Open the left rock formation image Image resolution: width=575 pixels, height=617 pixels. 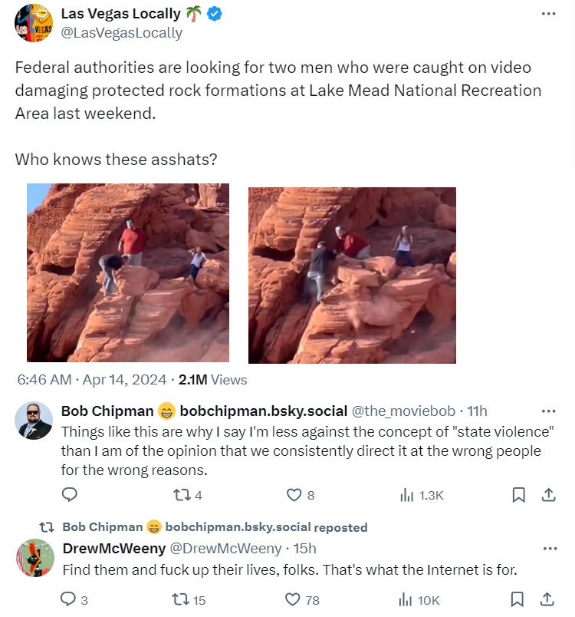[x=128, y=272]
